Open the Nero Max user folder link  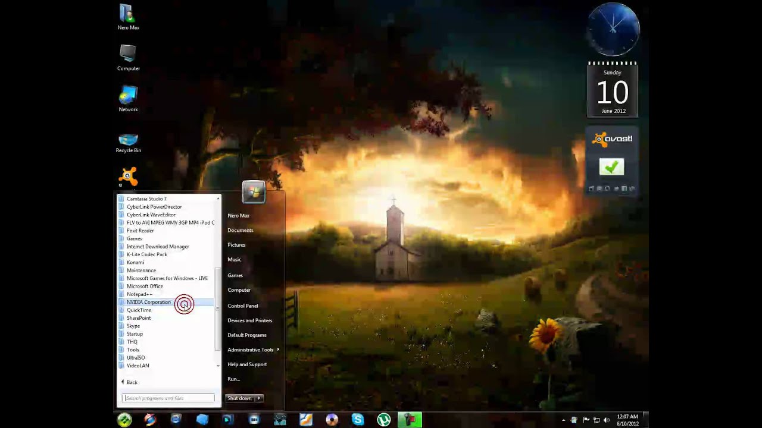[238, 216]
